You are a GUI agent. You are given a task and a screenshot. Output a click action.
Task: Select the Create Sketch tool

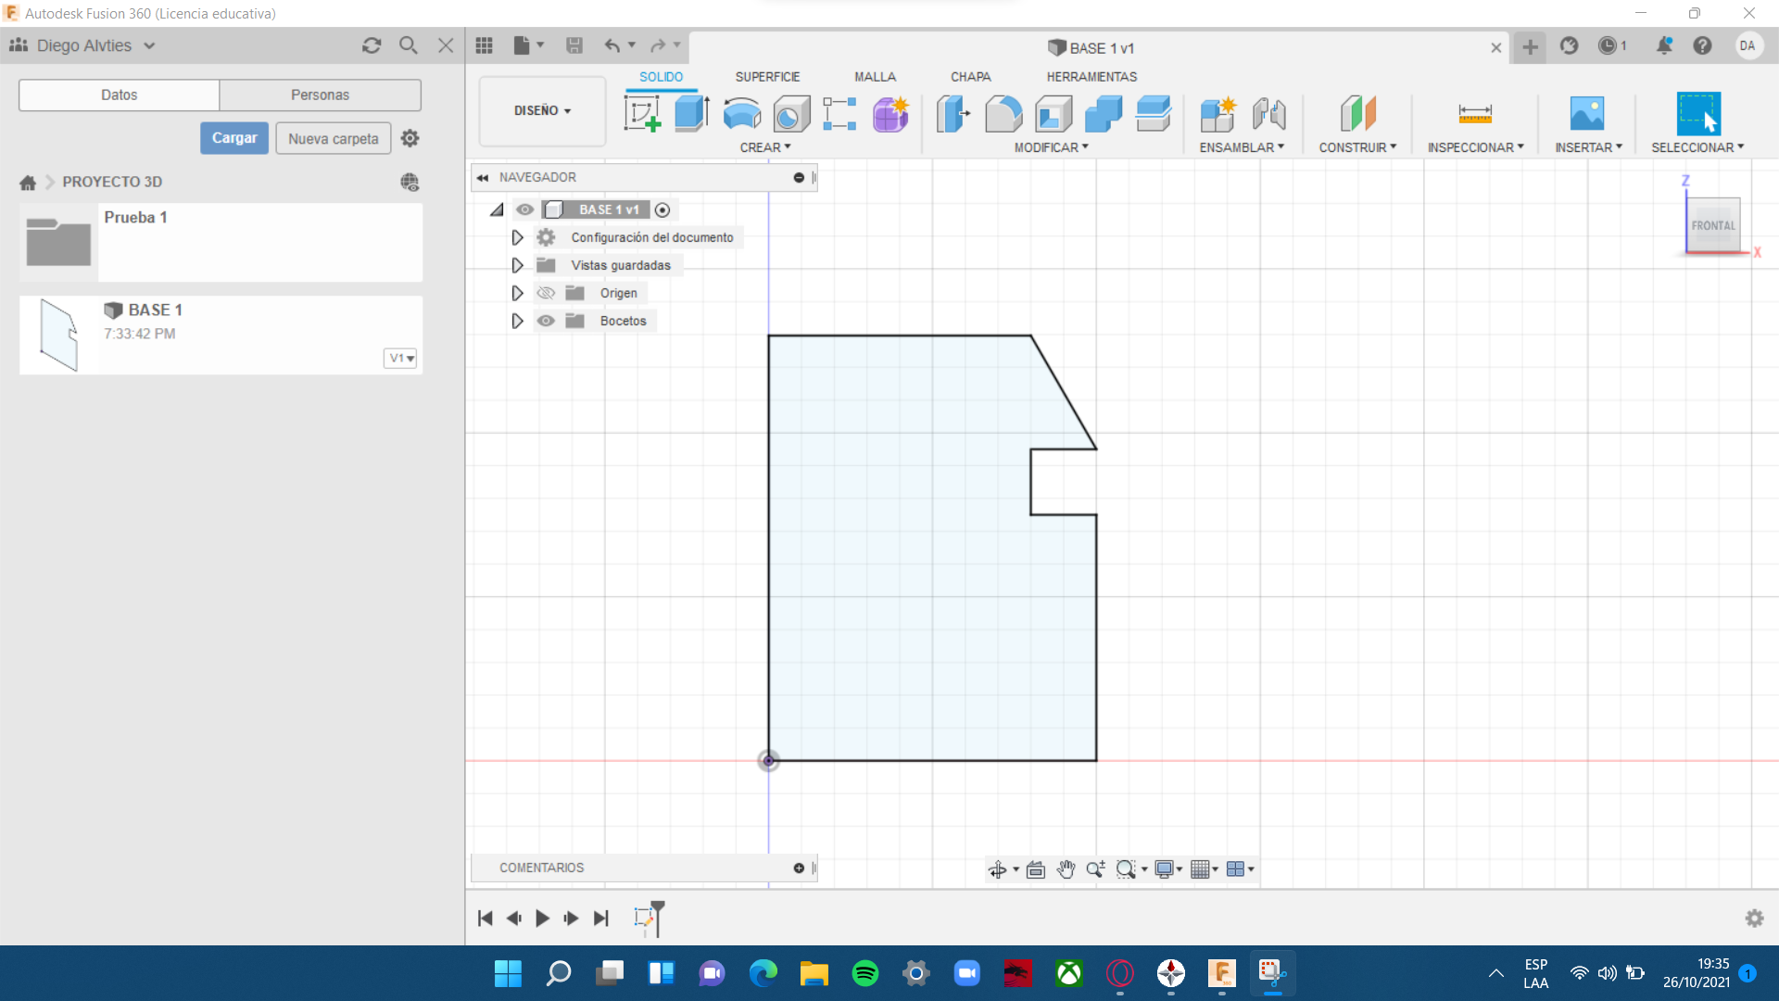pos(642,114)
